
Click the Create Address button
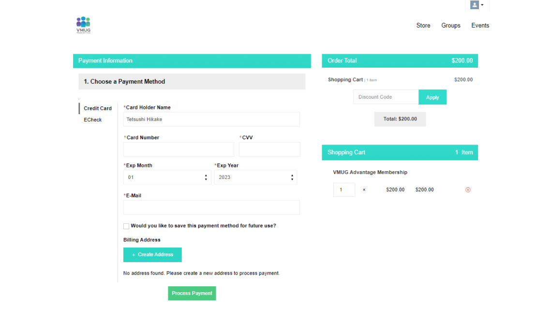pyautogui.click(x=152, y=255)
